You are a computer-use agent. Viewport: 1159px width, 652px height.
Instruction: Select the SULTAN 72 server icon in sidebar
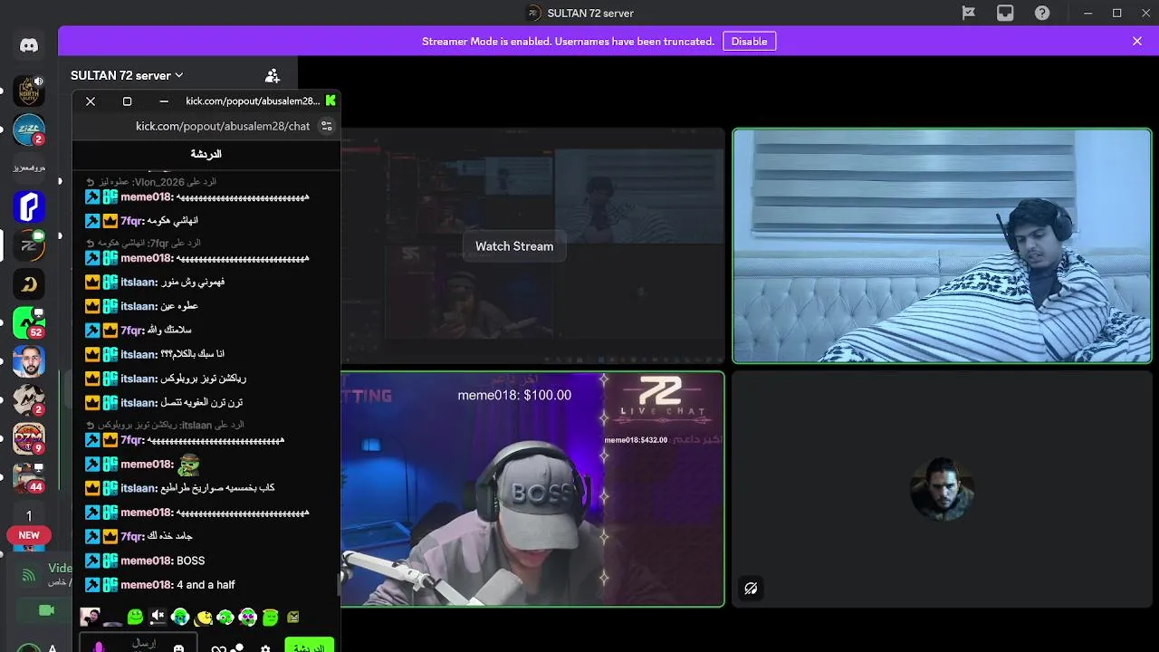click(x=29, y=244)
